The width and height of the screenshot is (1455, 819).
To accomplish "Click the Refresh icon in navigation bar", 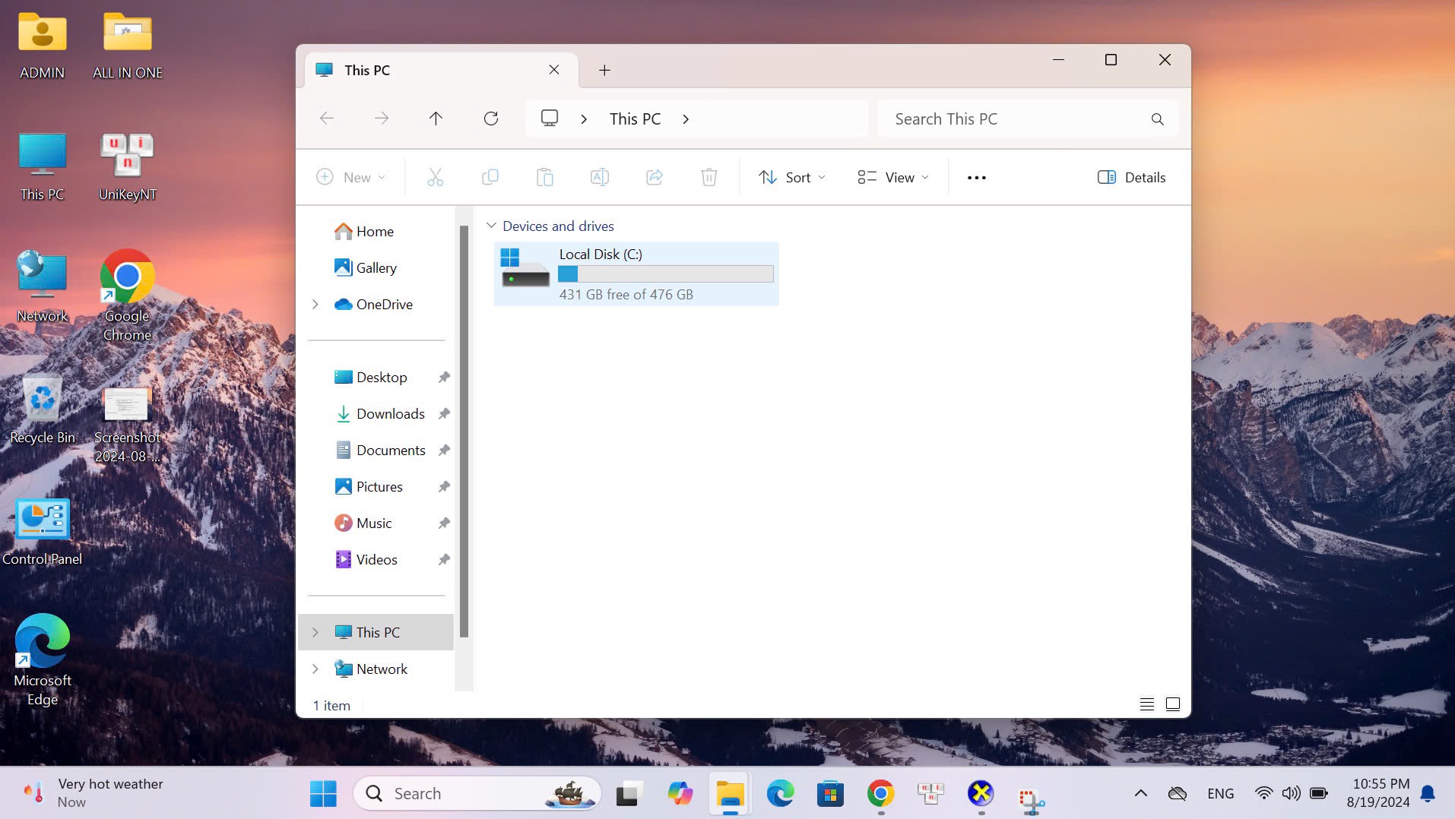I will (x=491, y=119).
